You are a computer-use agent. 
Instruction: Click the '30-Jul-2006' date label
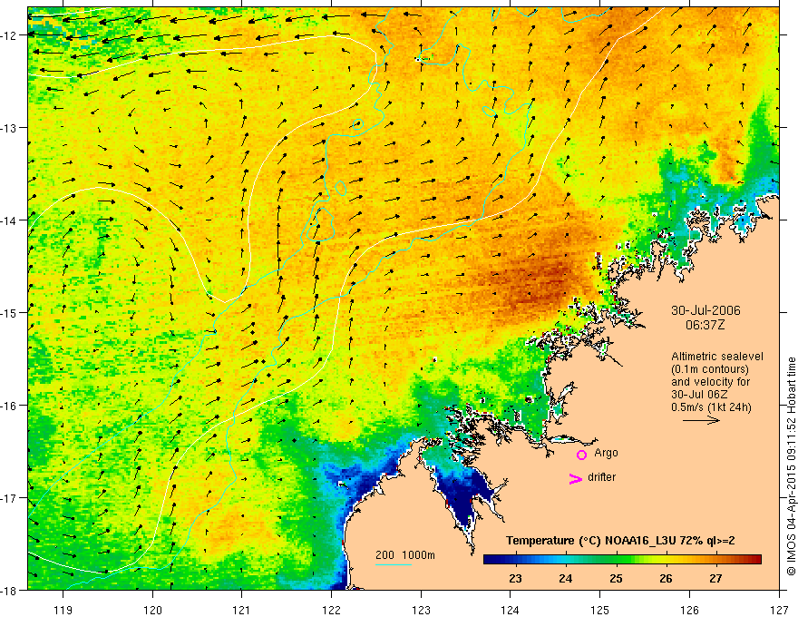706,310
